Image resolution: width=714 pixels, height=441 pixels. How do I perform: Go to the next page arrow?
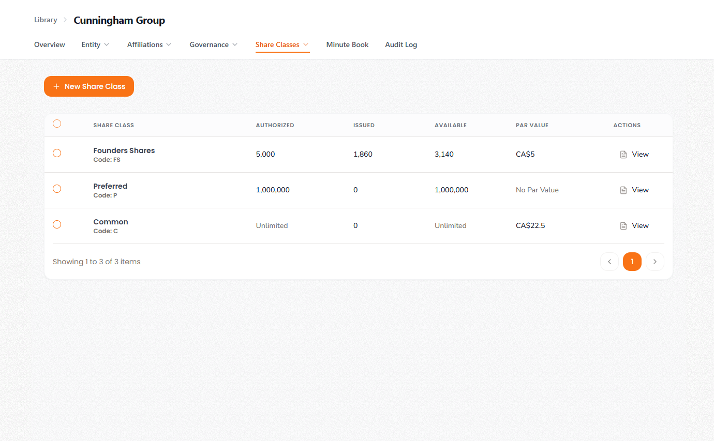[x=654, y=262]
